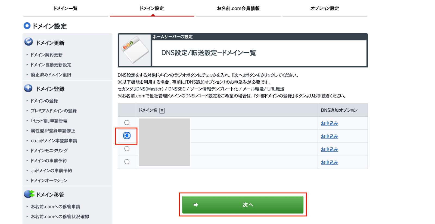Open ドメイン契約更新 in the sidebar
This screenshot has height=224, width=435.
tap(46, 55)
